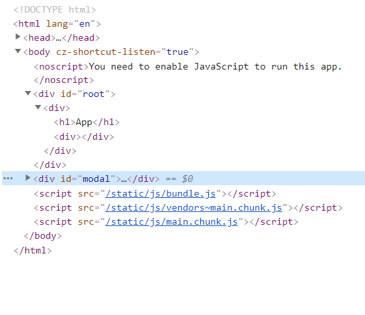Click the closing div tag of root
Viewport: 365px width, 315px height.
click(x=50, y=165)
